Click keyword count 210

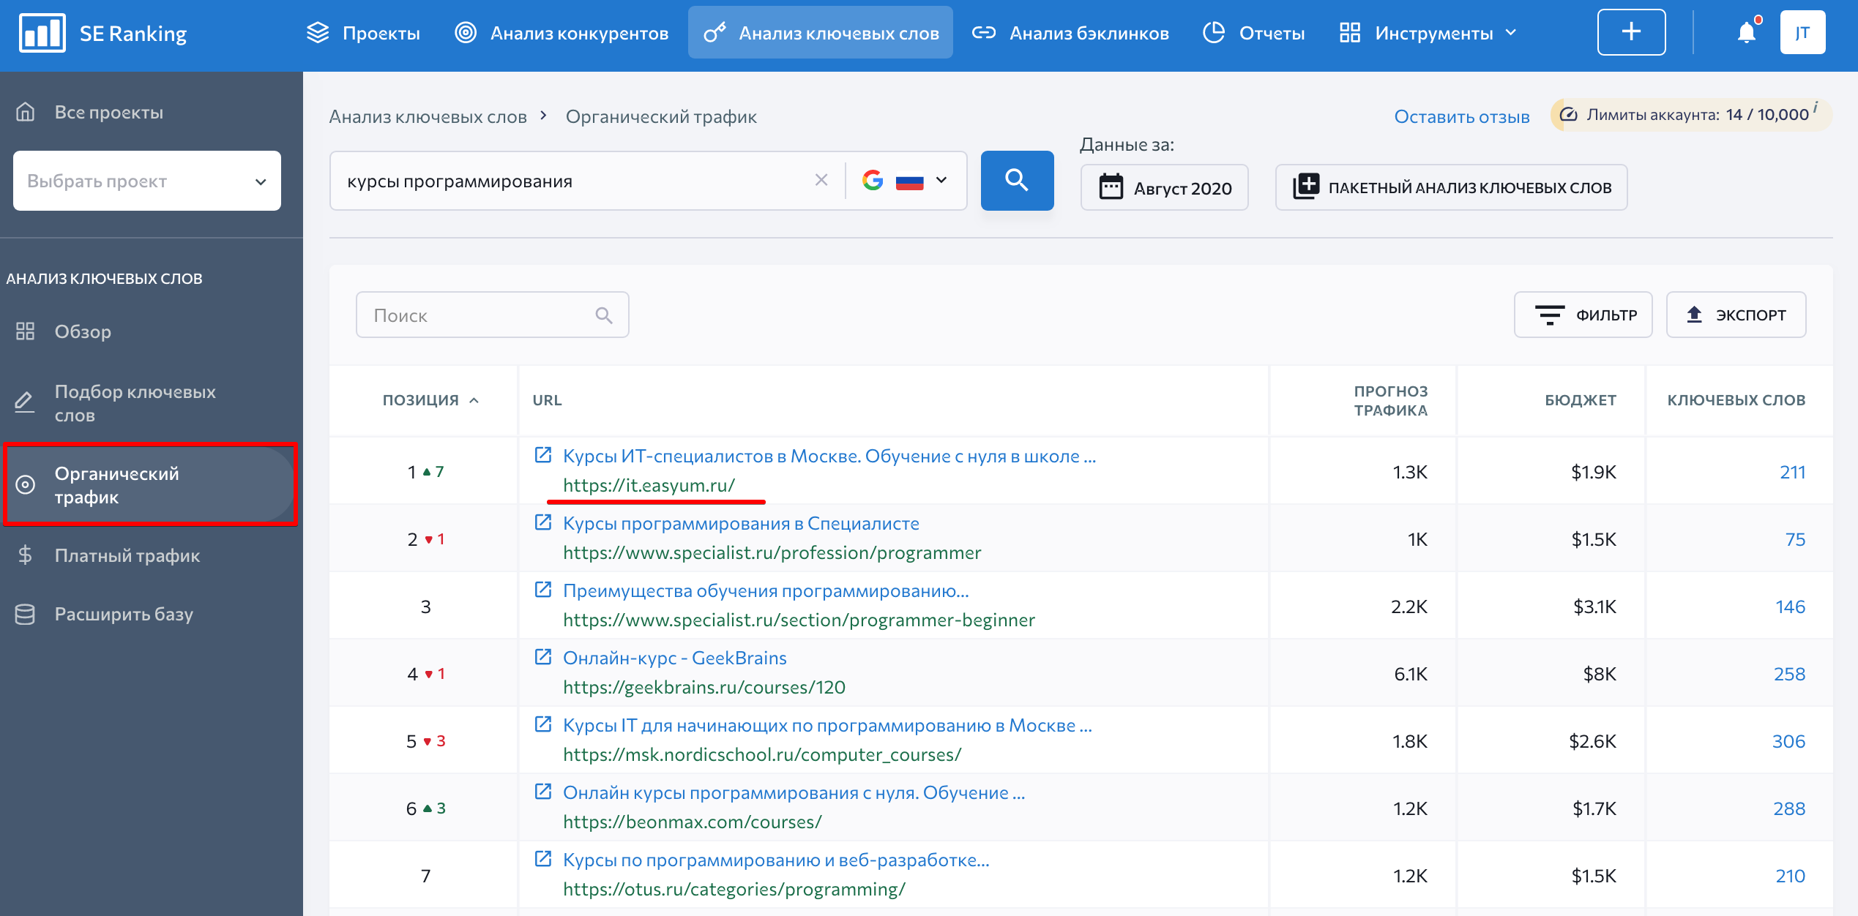tap(1790, 876)
